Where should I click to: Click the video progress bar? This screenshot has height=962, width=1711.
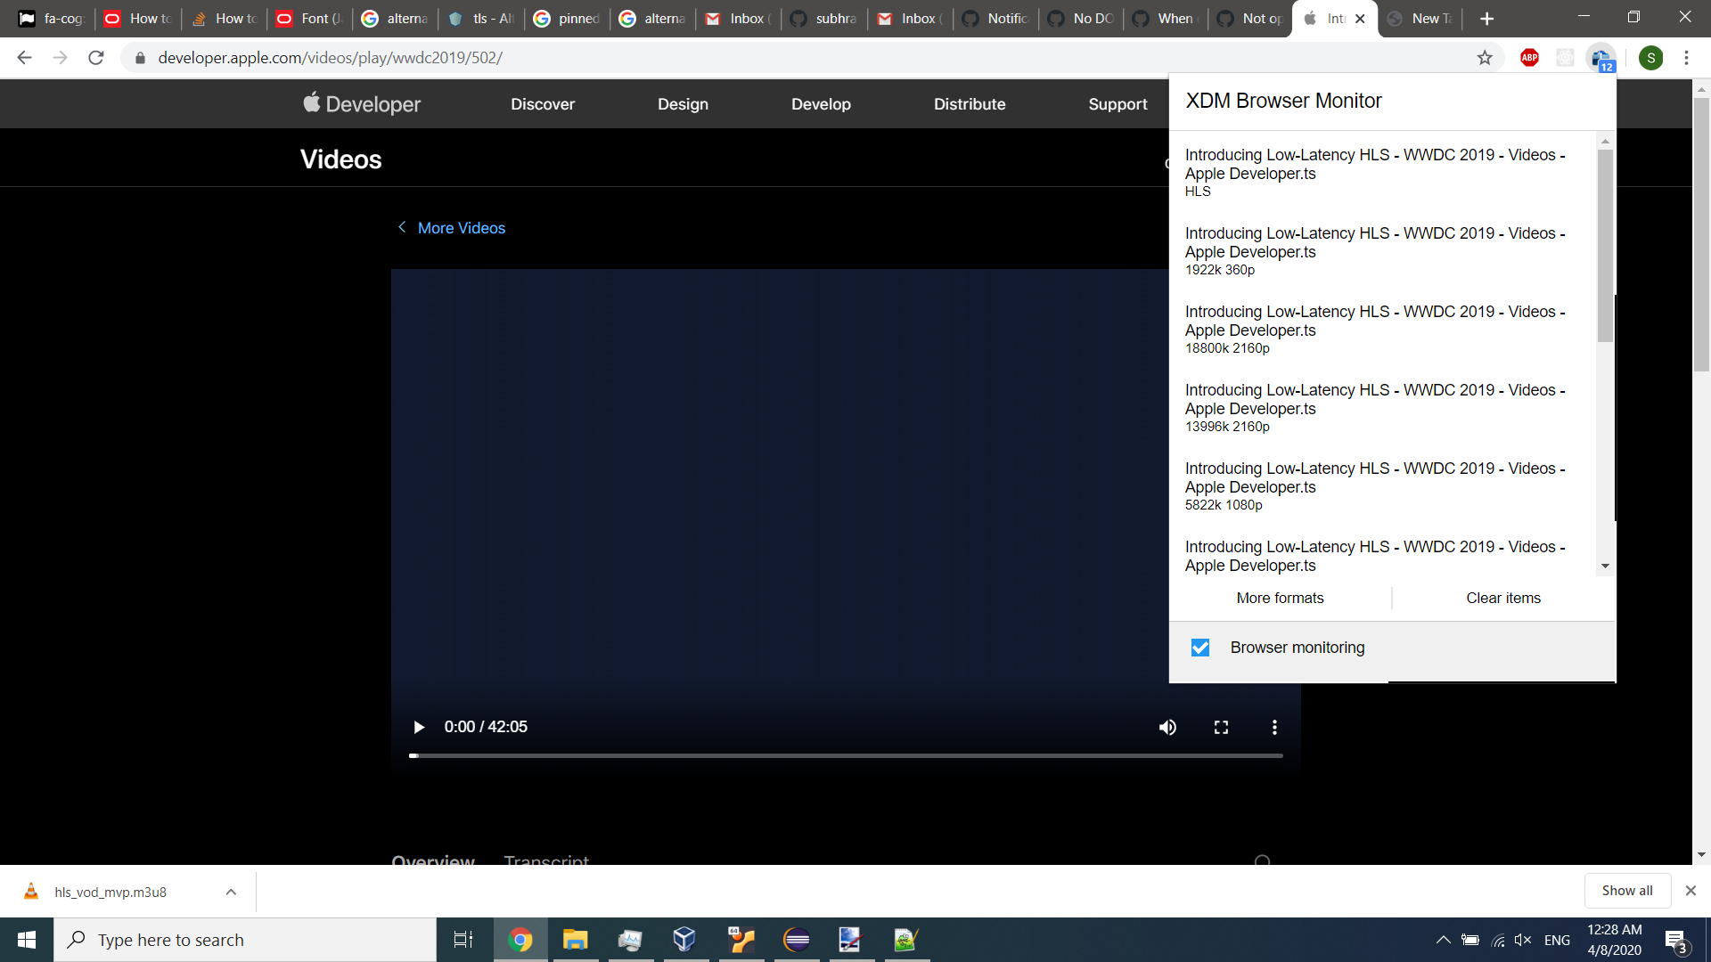(x=847, y=755)
